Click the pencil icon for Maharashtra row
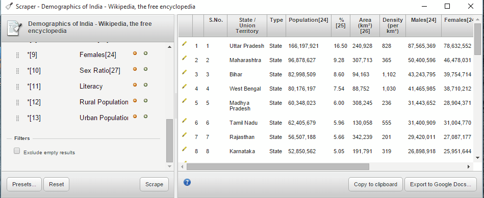Image resolution: width=484 pixels, height=198 pixels. [x=184, y=58]
